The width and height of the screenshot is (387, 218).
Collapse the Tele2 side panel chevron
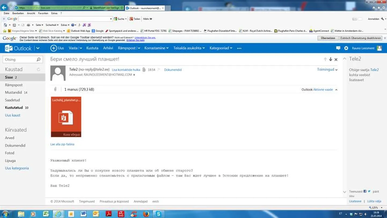click(x=345, y=59)
